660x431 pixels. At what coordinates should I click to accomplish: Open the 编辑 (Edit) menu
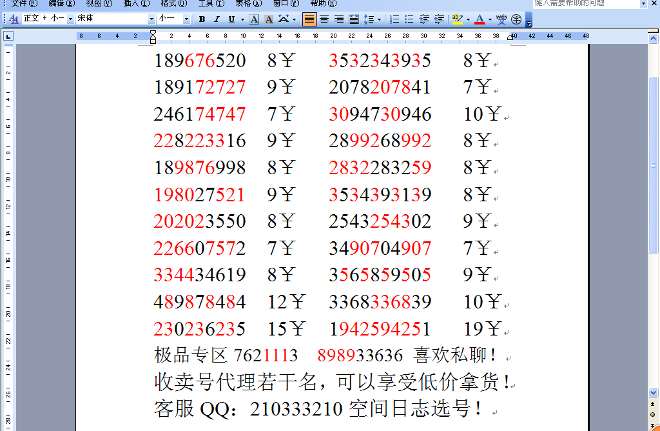click(x=61, y=3)
